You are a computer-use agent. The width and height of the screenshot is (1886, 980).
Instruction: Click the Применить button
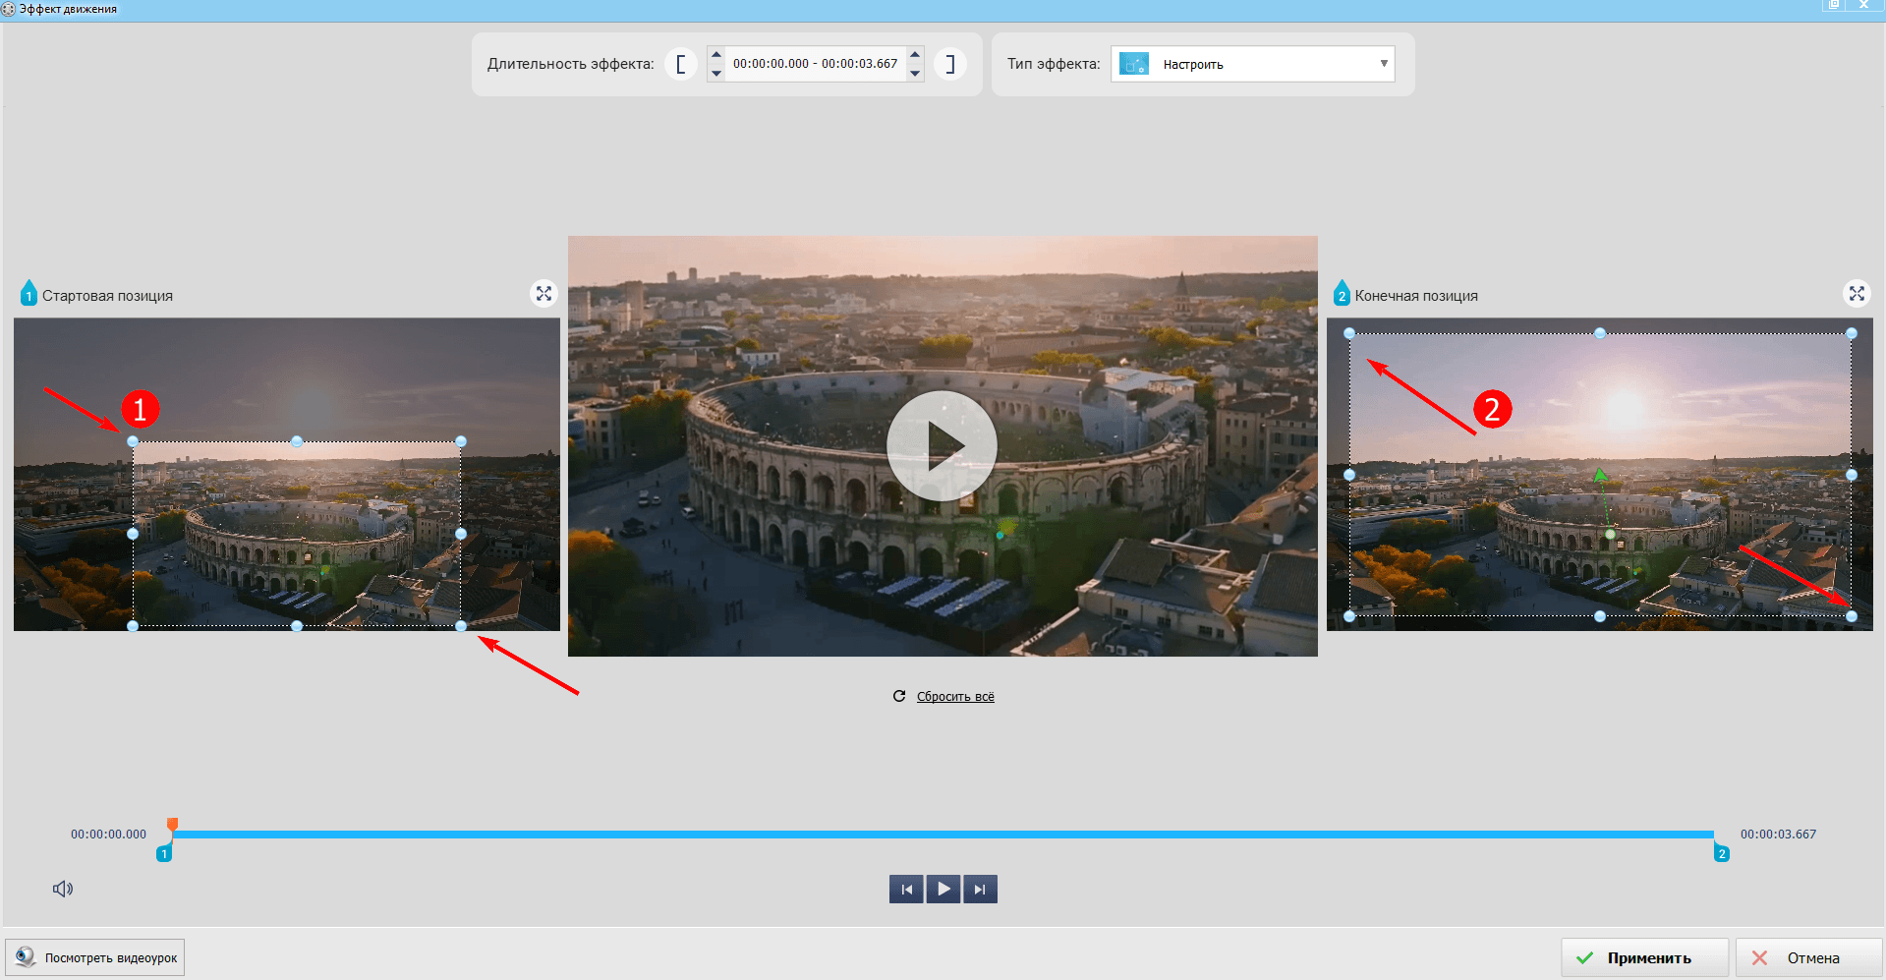point(1644,957)
